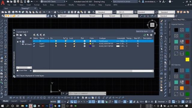This screenshot has height=108, width=192.
Task: Open the Express menu
Action: (108, 5)
